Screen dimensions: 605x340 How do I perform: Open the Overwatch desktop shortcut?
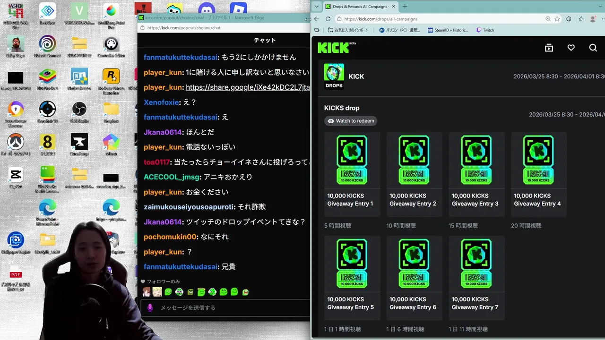tap(16, 145)
